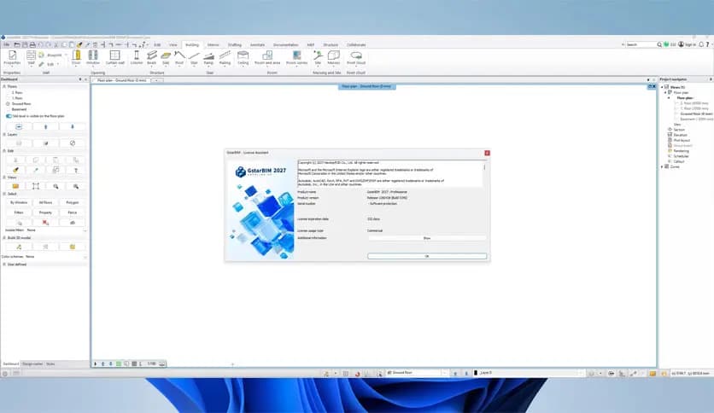Select the Room and area tool

(267, 58)
